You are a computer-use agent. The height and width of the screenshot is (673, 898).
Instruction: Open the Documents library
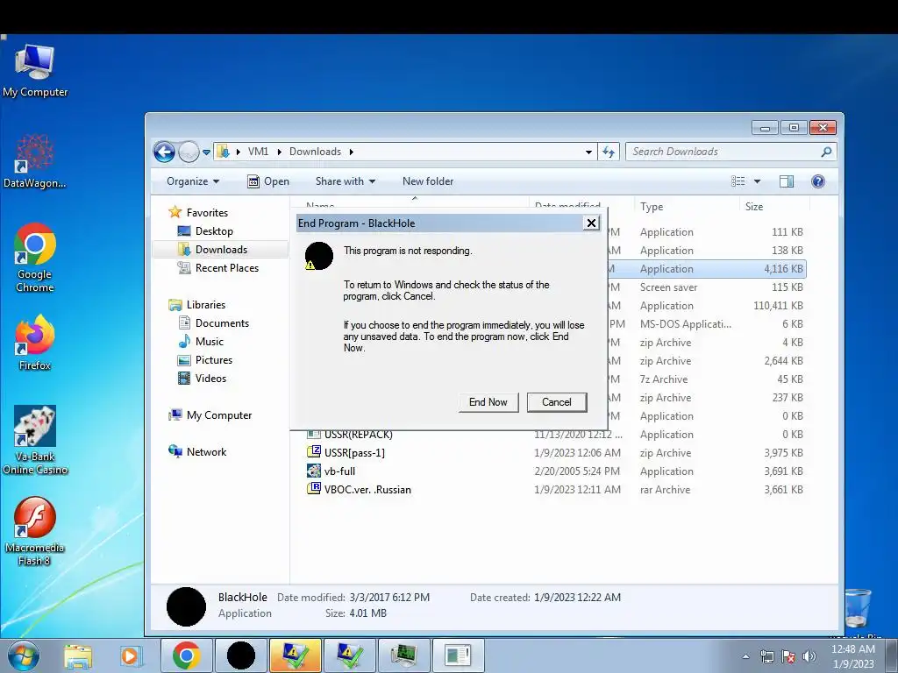214,322
